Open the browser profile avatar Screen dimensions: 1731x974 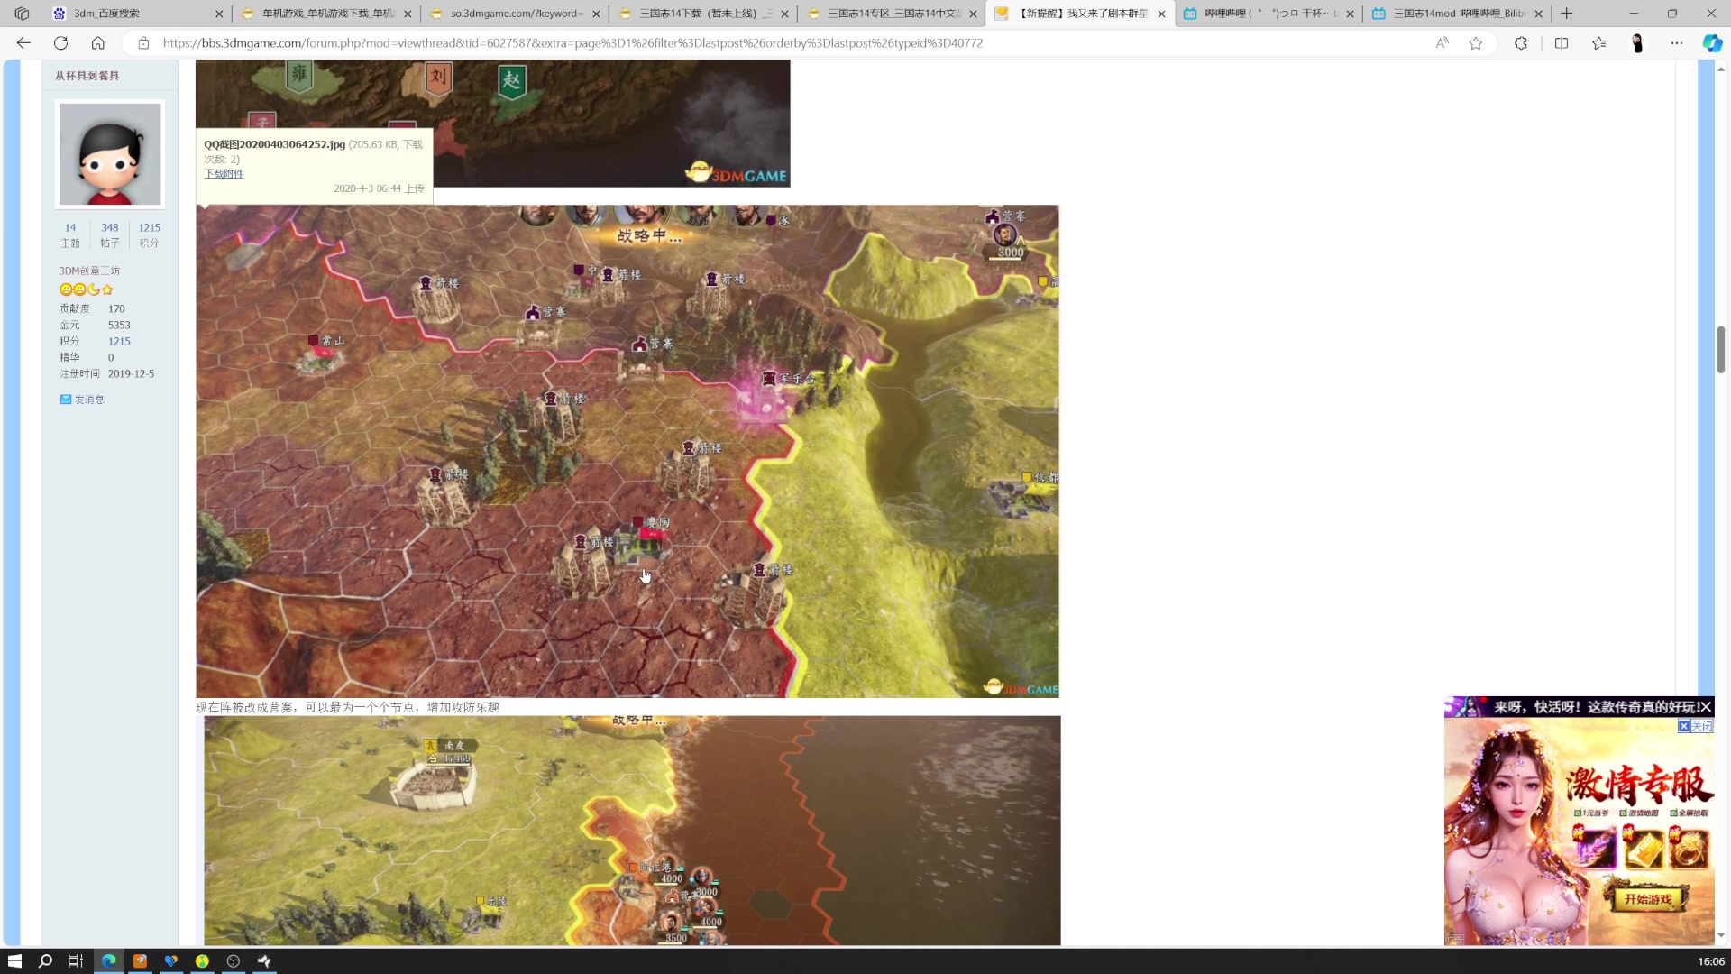pyautogui.click(x=1638, y=42)
